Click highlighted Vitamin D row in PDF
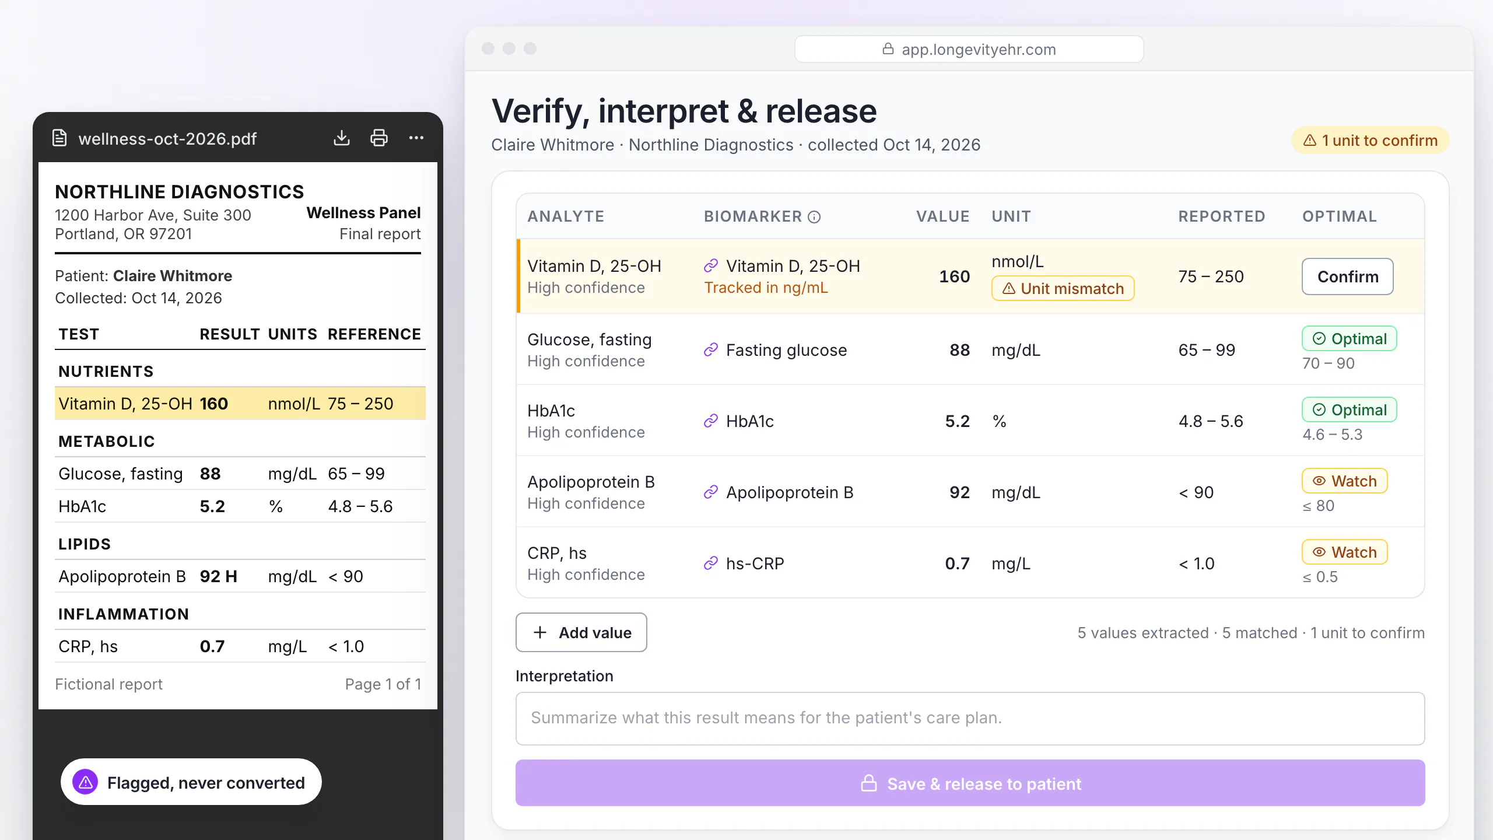The image size is (1493, 840). coord(240,404)
